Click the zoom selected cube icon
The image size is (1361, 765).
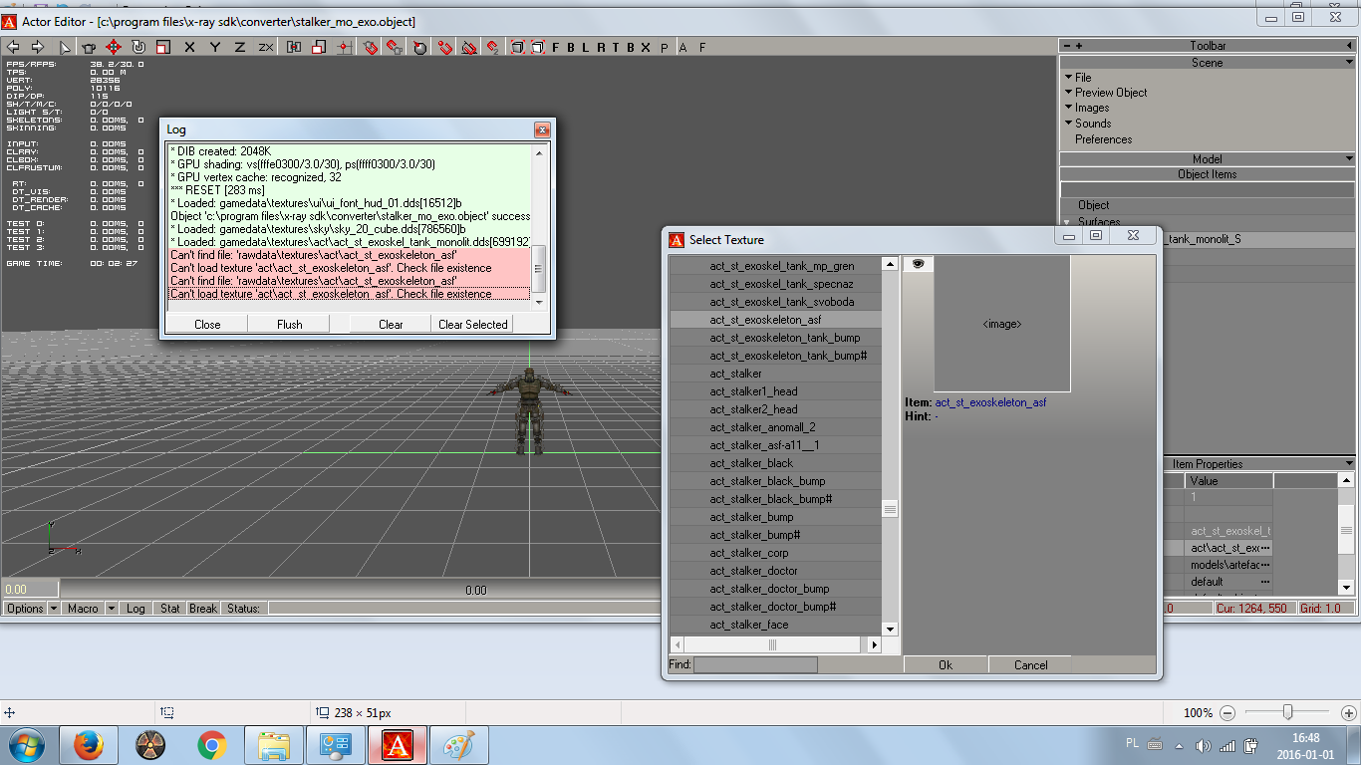[x=537, y=47]
